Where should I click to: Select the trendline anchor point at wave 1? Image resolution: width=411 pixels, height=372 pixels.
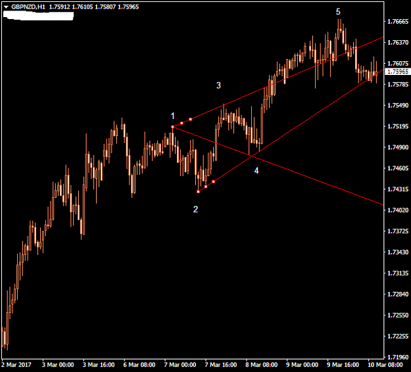tap(173, 127)
